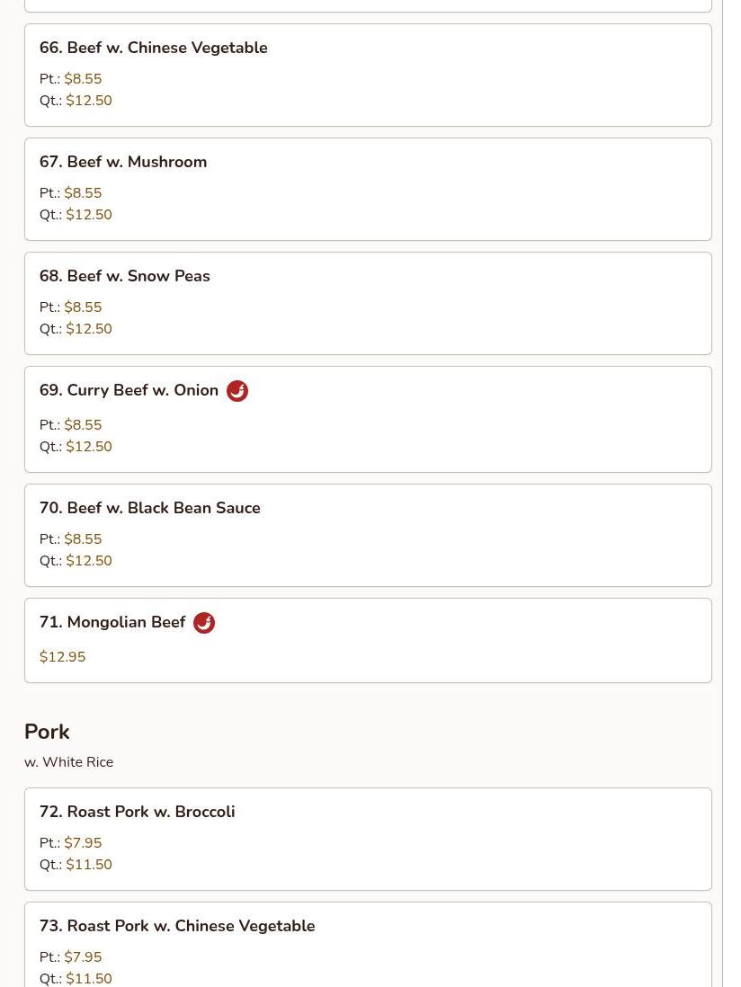This screenshot has height=987, width=741.
Task: Pick the Qt. $12.50 price for Beef w. Snow Peas
Action: (76, 329)
